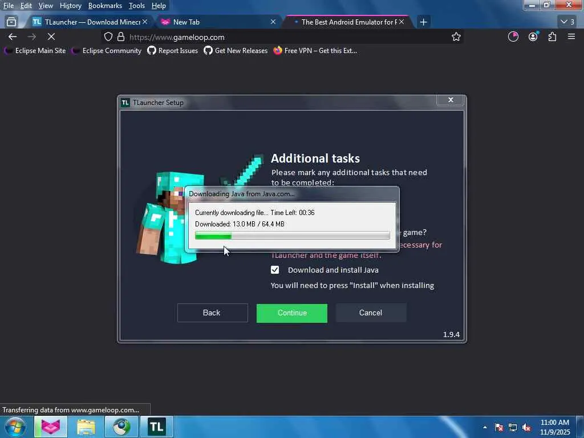Click the TLauncher Setup title icon

coord(125,103)
